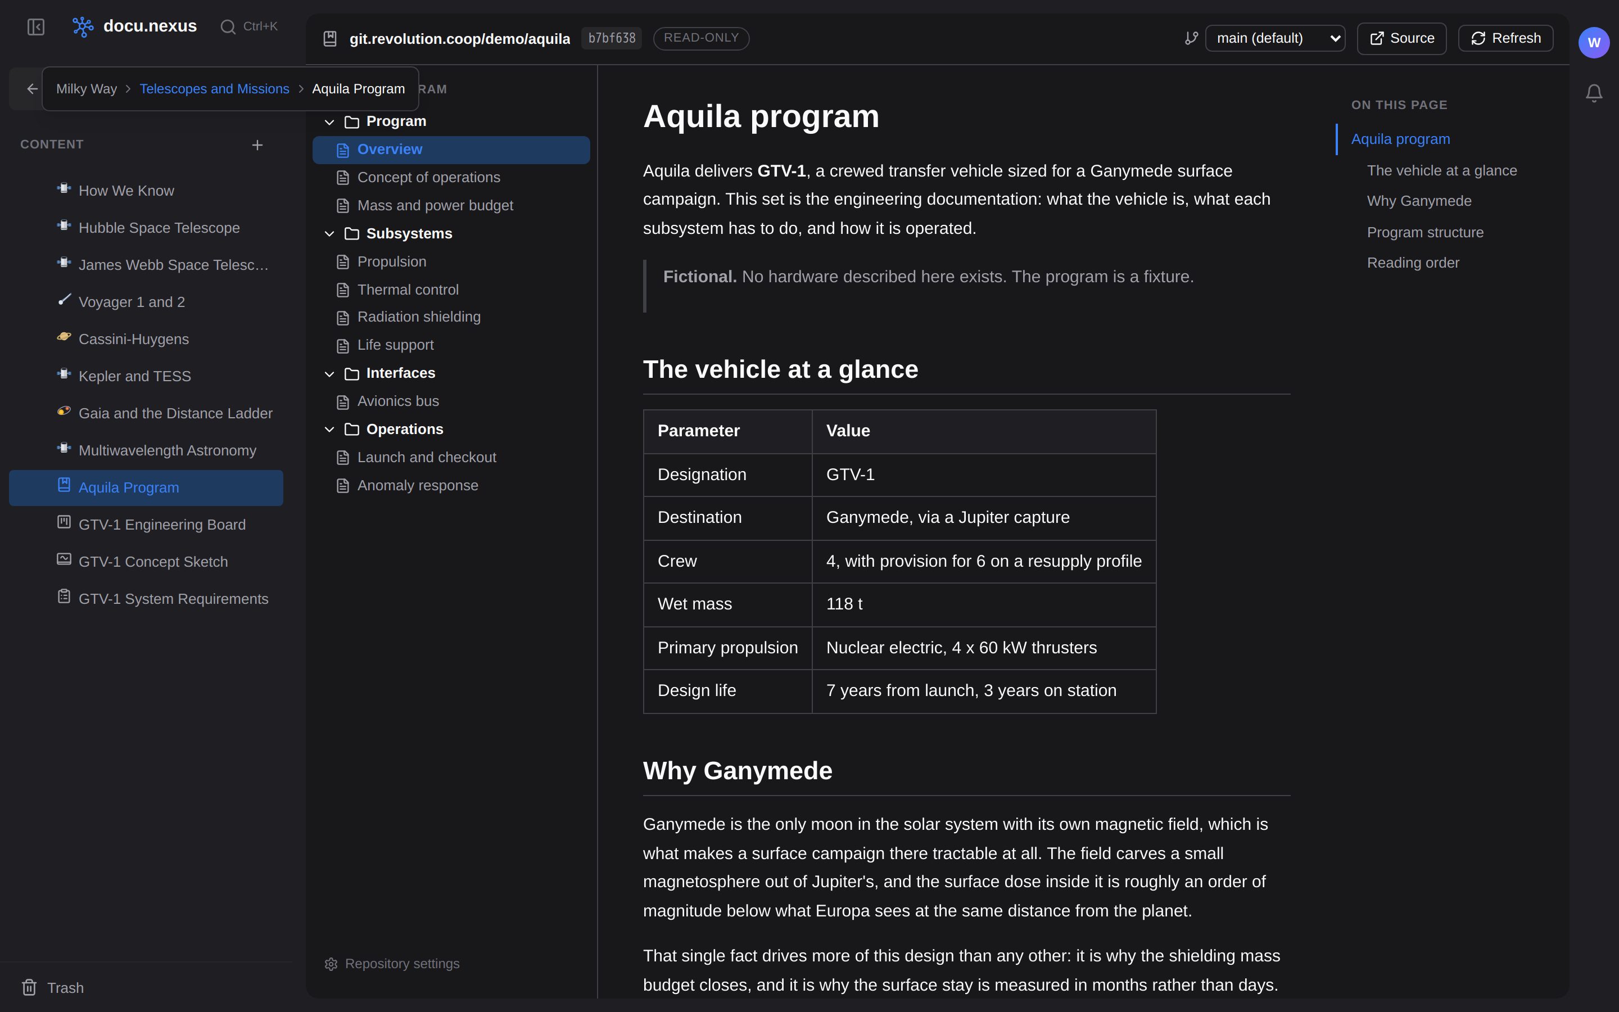Click the Subsystems folder icon

click(352, 233)
